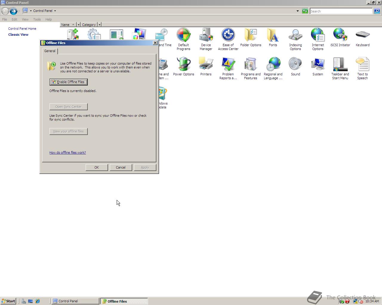The height and width of the screenshot is (305, 382).
Task: Open Internet Options applet
Action: point(318,39)
